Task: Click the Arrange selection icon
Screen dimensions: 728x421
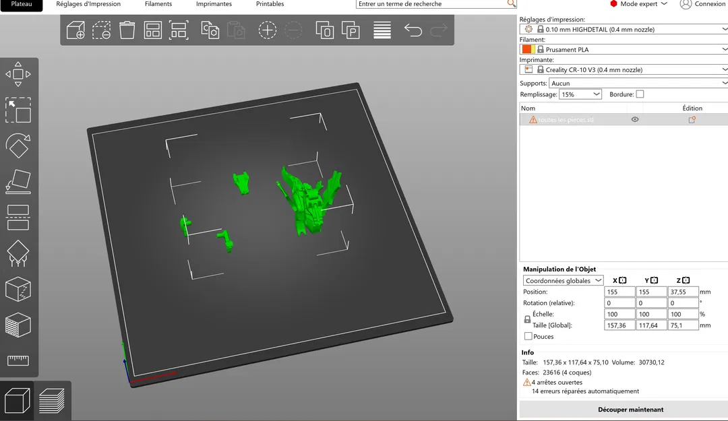Action: pyautogui.click(x=179, y=30)
